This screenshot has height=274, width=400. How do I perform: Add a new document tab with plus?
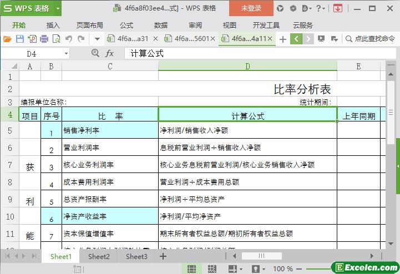(x=282, y=39)
